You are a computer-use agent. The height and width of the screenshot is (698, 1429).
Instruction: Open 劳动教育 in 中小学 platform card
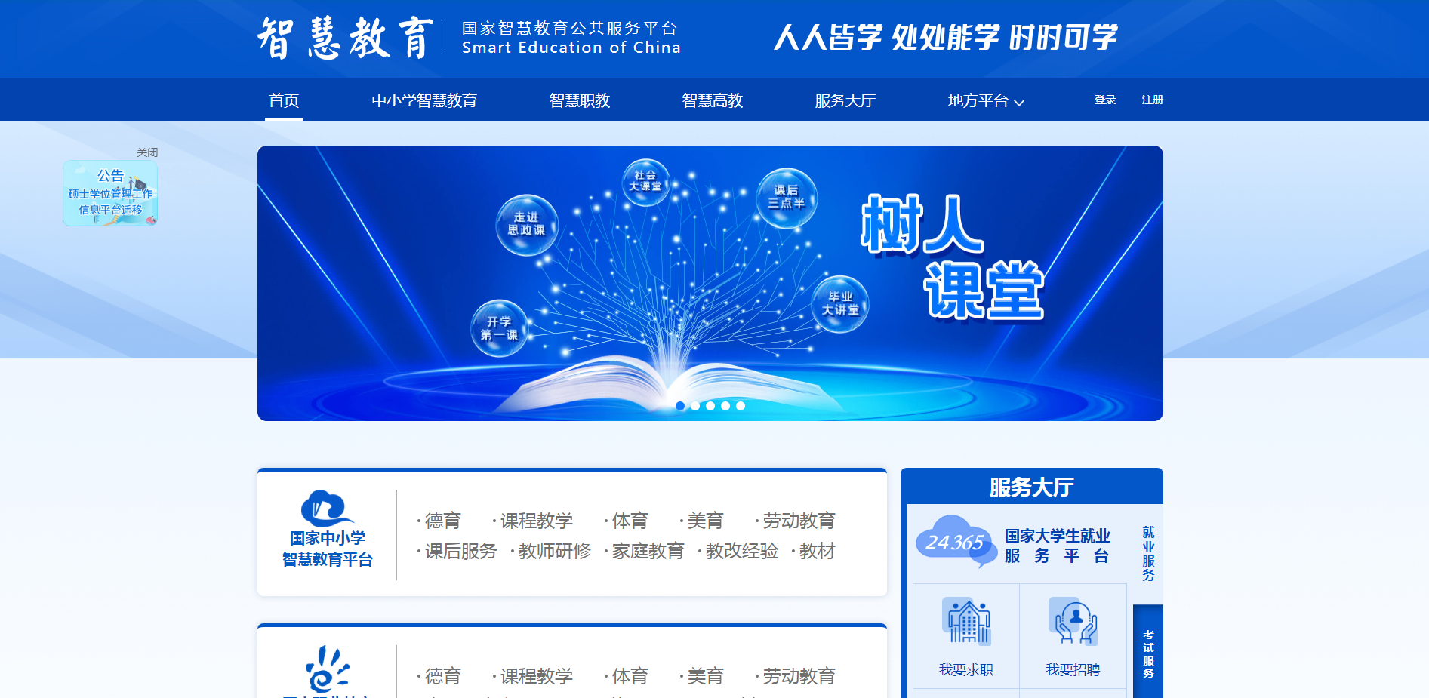coord(799,521)
